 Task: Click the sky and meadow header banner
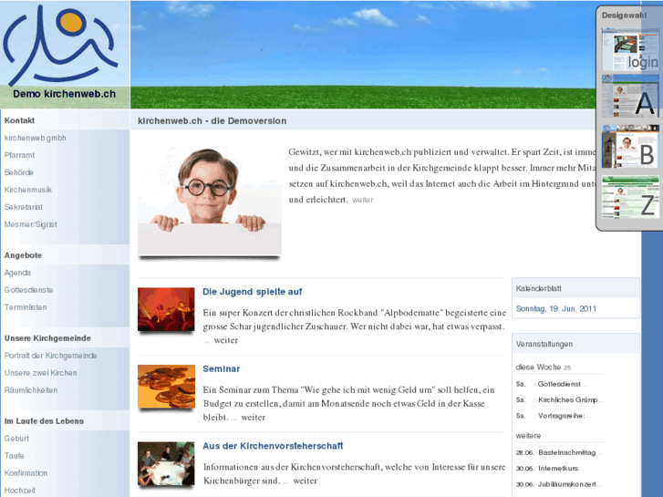point(363,54)
